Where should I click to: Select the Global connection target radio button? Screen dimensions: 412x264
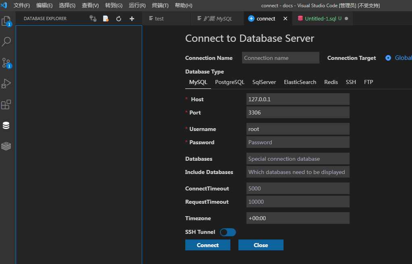pyautogui.click(x=388, y=58)
